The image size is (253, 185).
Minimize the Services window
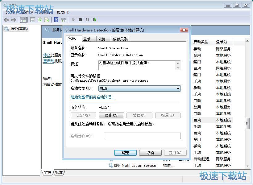228,5
